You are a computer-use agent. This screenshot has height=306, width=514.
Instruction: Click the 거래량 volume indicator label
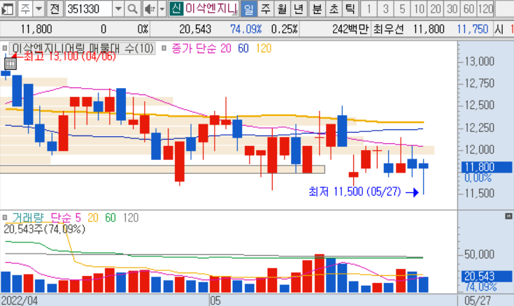tap(28, 217)
